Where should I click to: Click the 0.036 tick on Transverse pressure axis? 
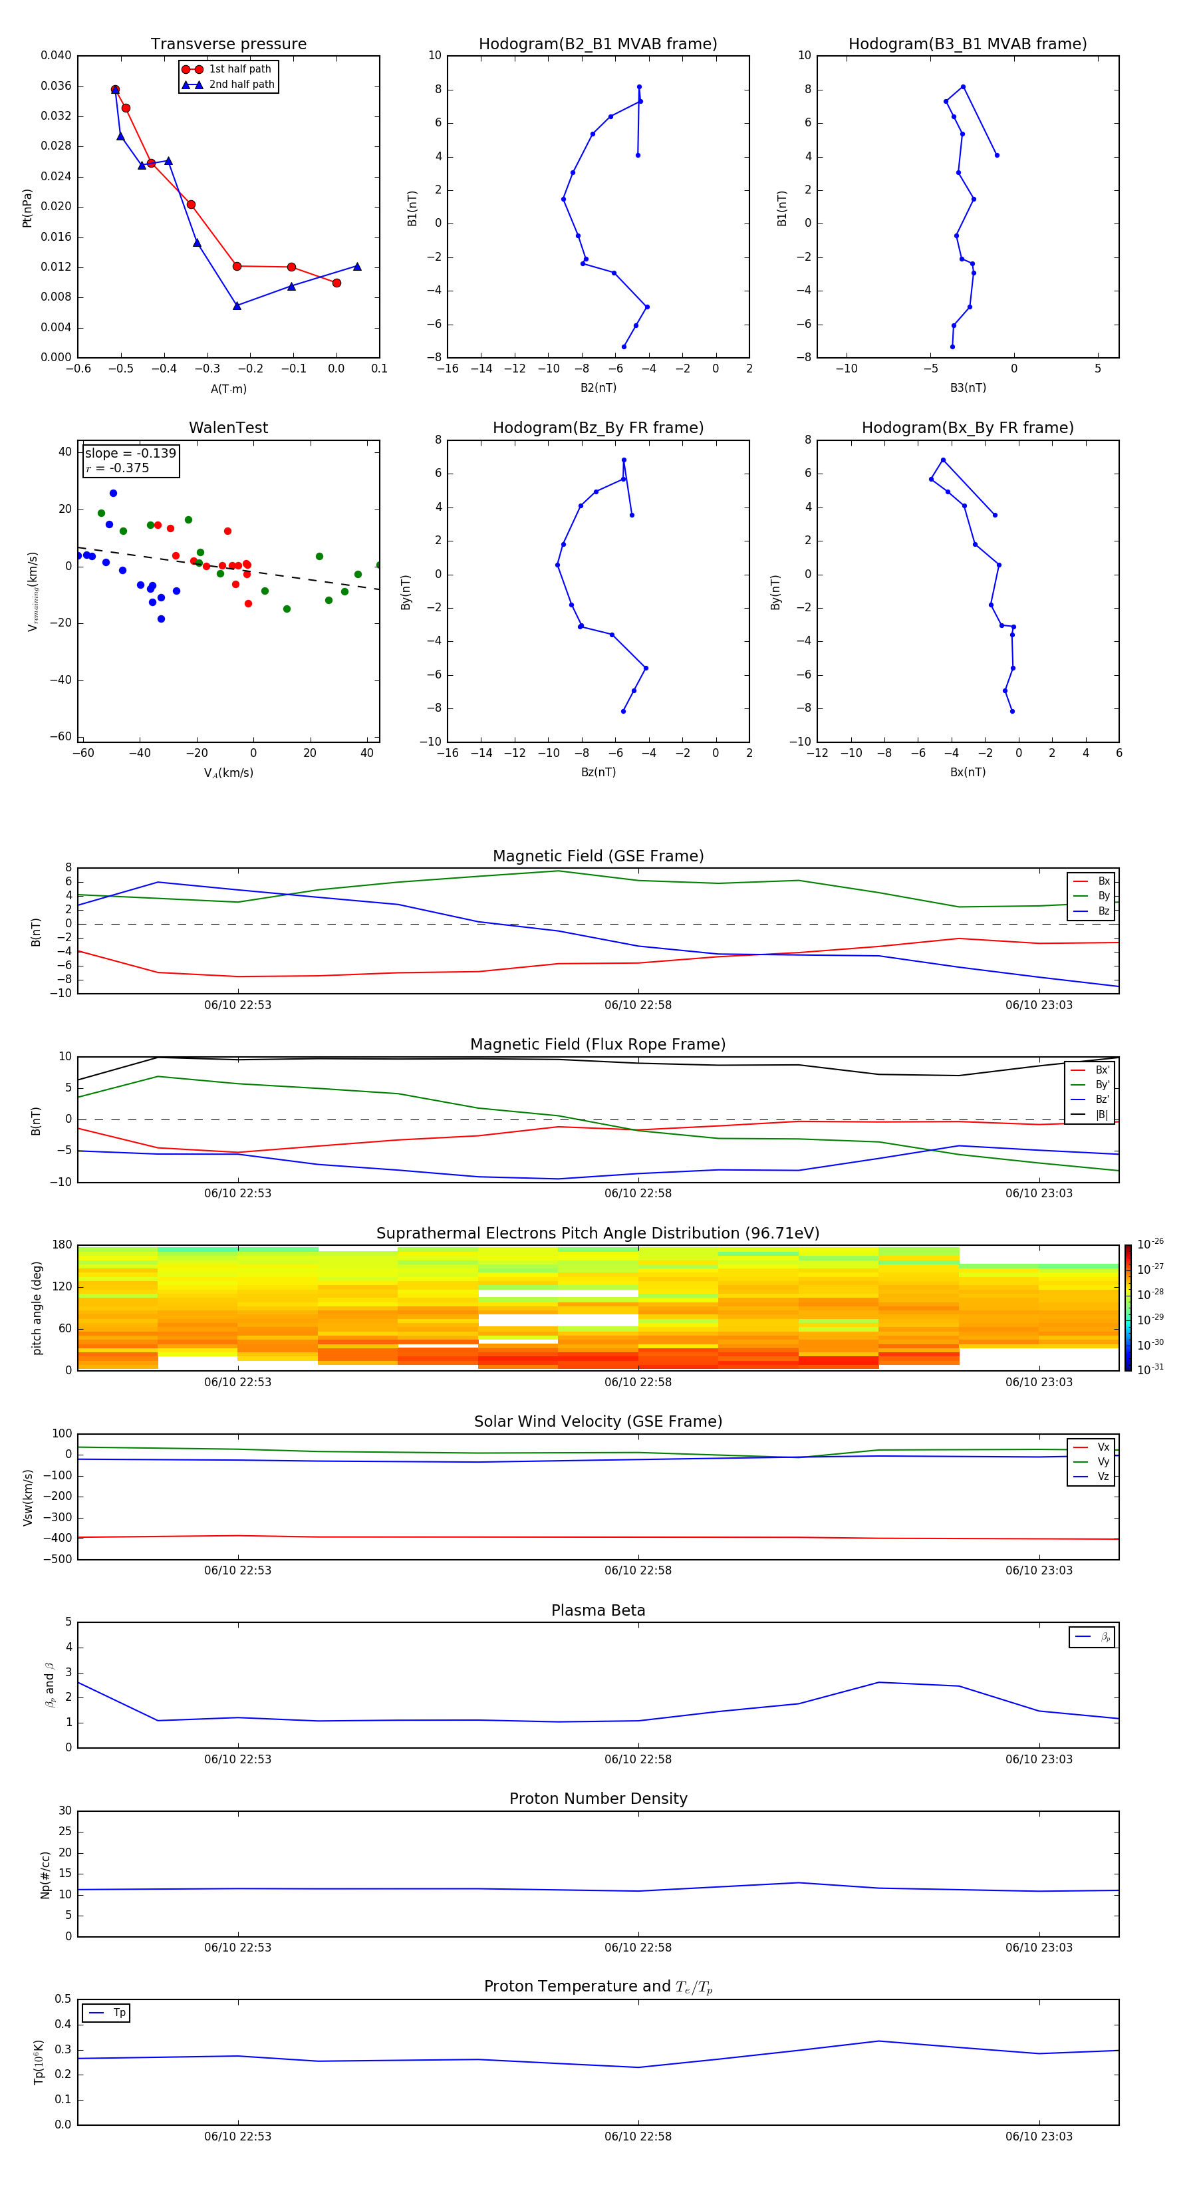[x=57, y=86]
